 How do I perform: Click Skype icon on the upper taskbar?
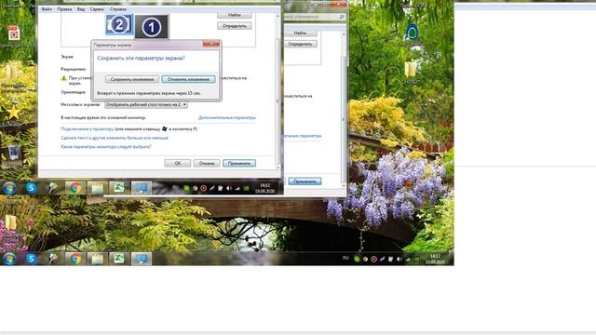click(32, 188)
